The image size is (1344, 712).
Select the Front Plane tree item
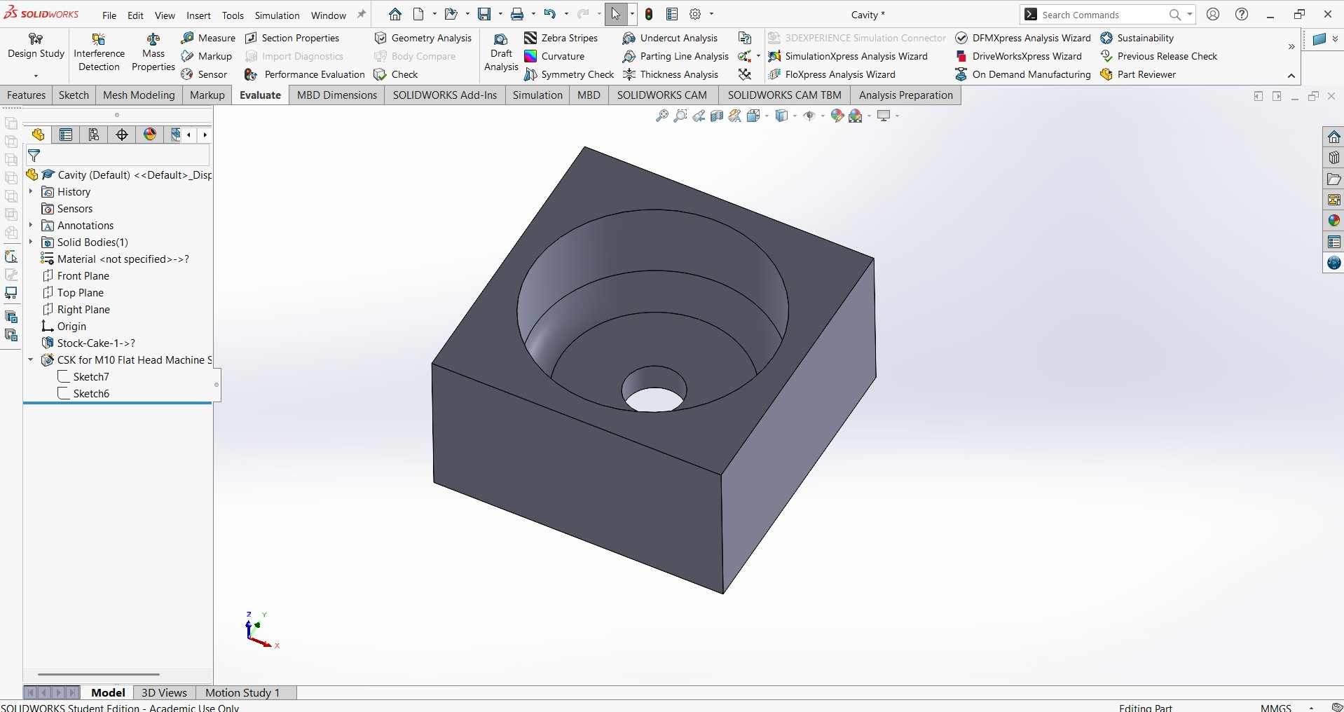point(76,275)
